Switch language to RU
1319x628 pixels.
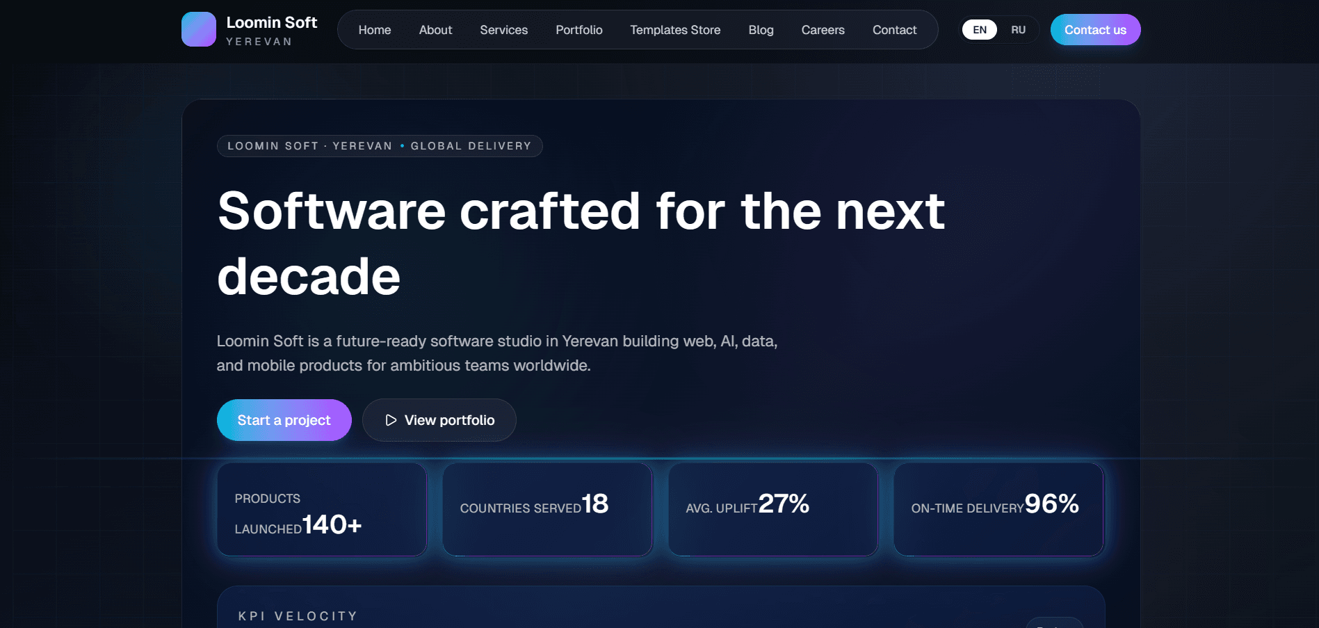pyautogui.click(x=1018, y=30)
